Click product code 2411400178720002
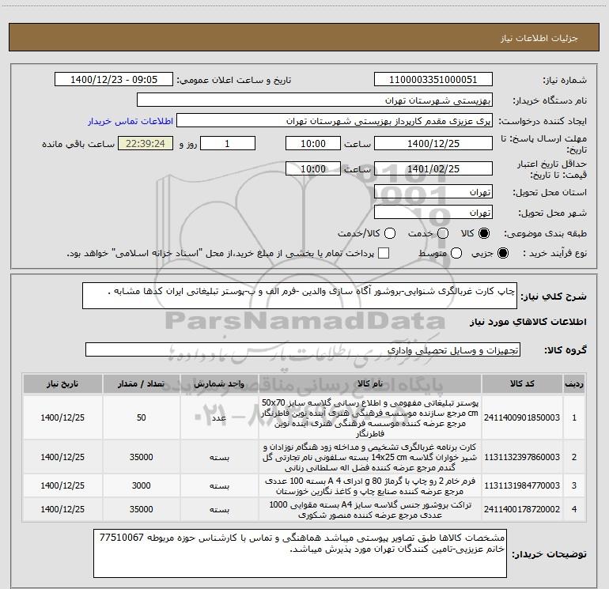 pyautogui.click(x=522, y=509)
